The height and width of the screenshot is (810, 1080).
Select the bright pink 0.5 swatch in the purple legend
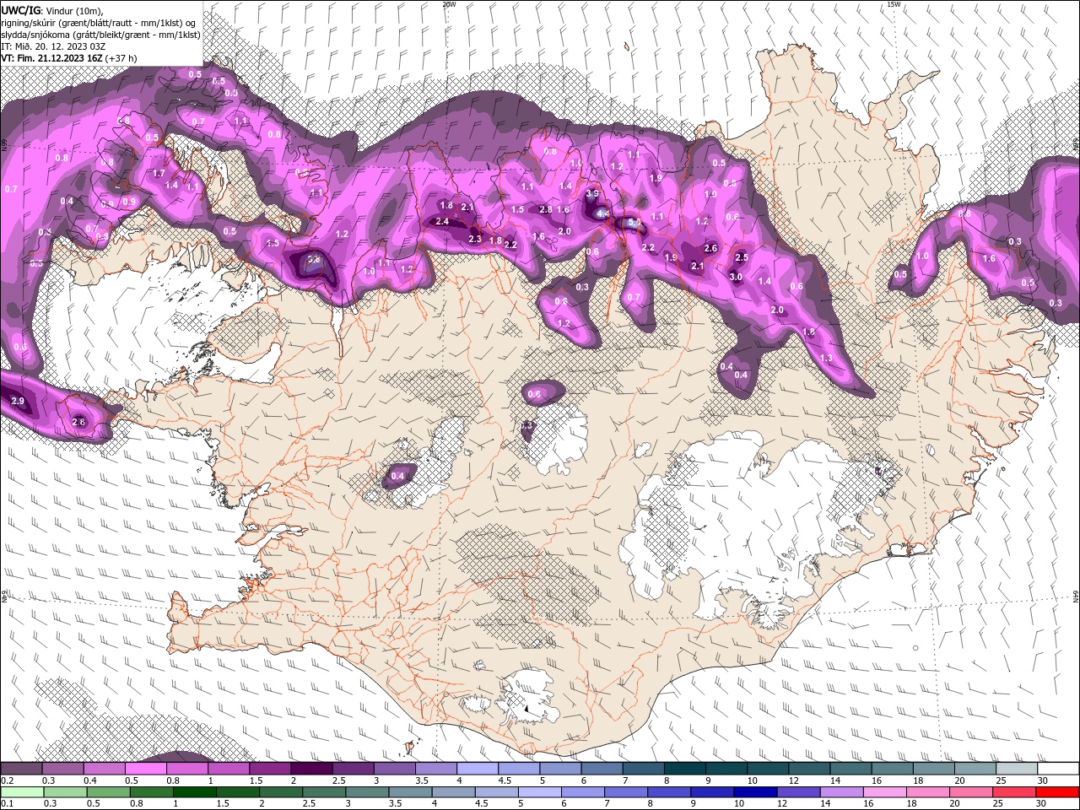click(146, 769)
